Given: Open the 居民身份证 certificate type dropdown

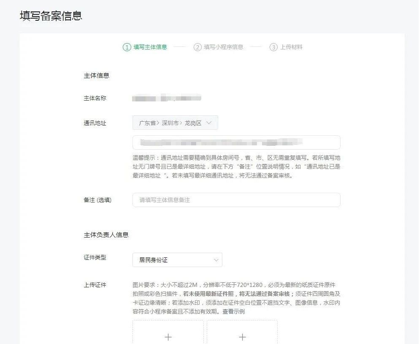Looking at the screenshot, I should (177, 260).
